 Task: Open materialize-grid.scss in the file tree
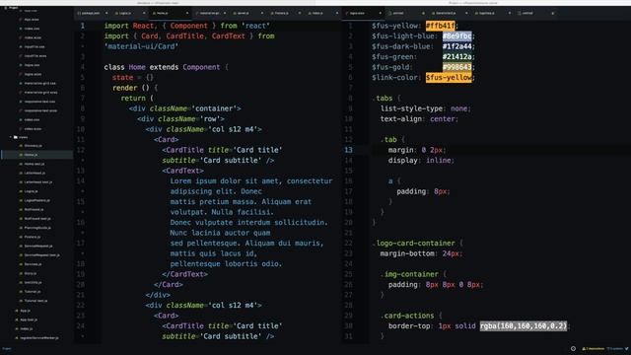[x=40, y=93]
